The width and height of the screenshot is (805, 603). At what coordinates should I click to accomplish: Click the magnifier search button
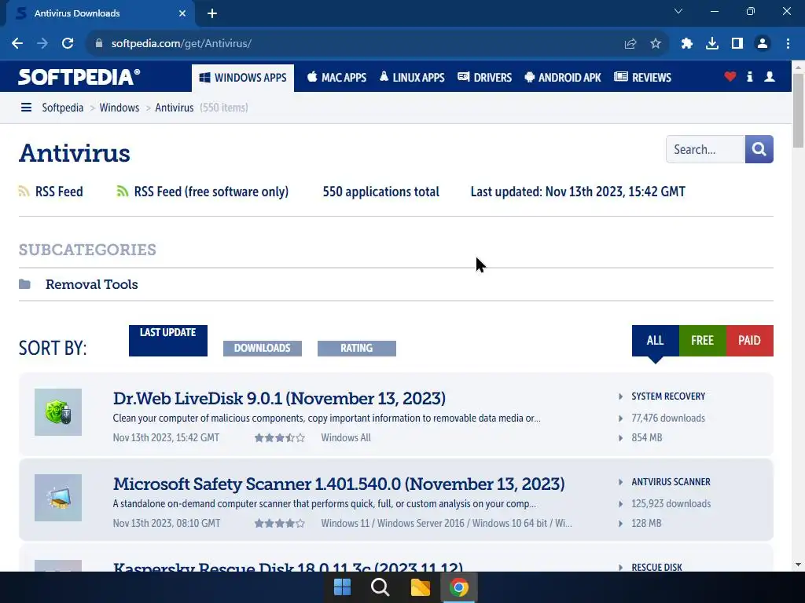(759, 149)
